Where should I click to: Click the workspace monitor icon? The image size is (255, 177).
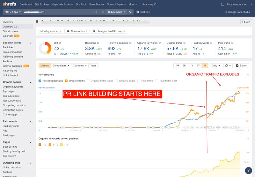(222, 4)
